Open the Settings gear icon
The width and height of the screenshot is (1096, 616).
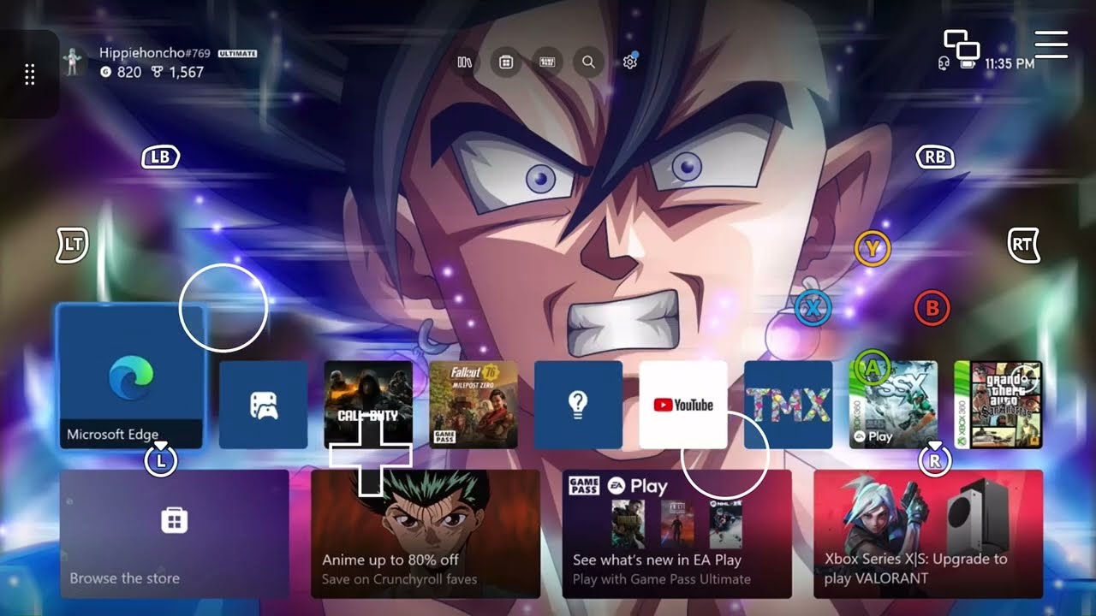coord(630,62)
